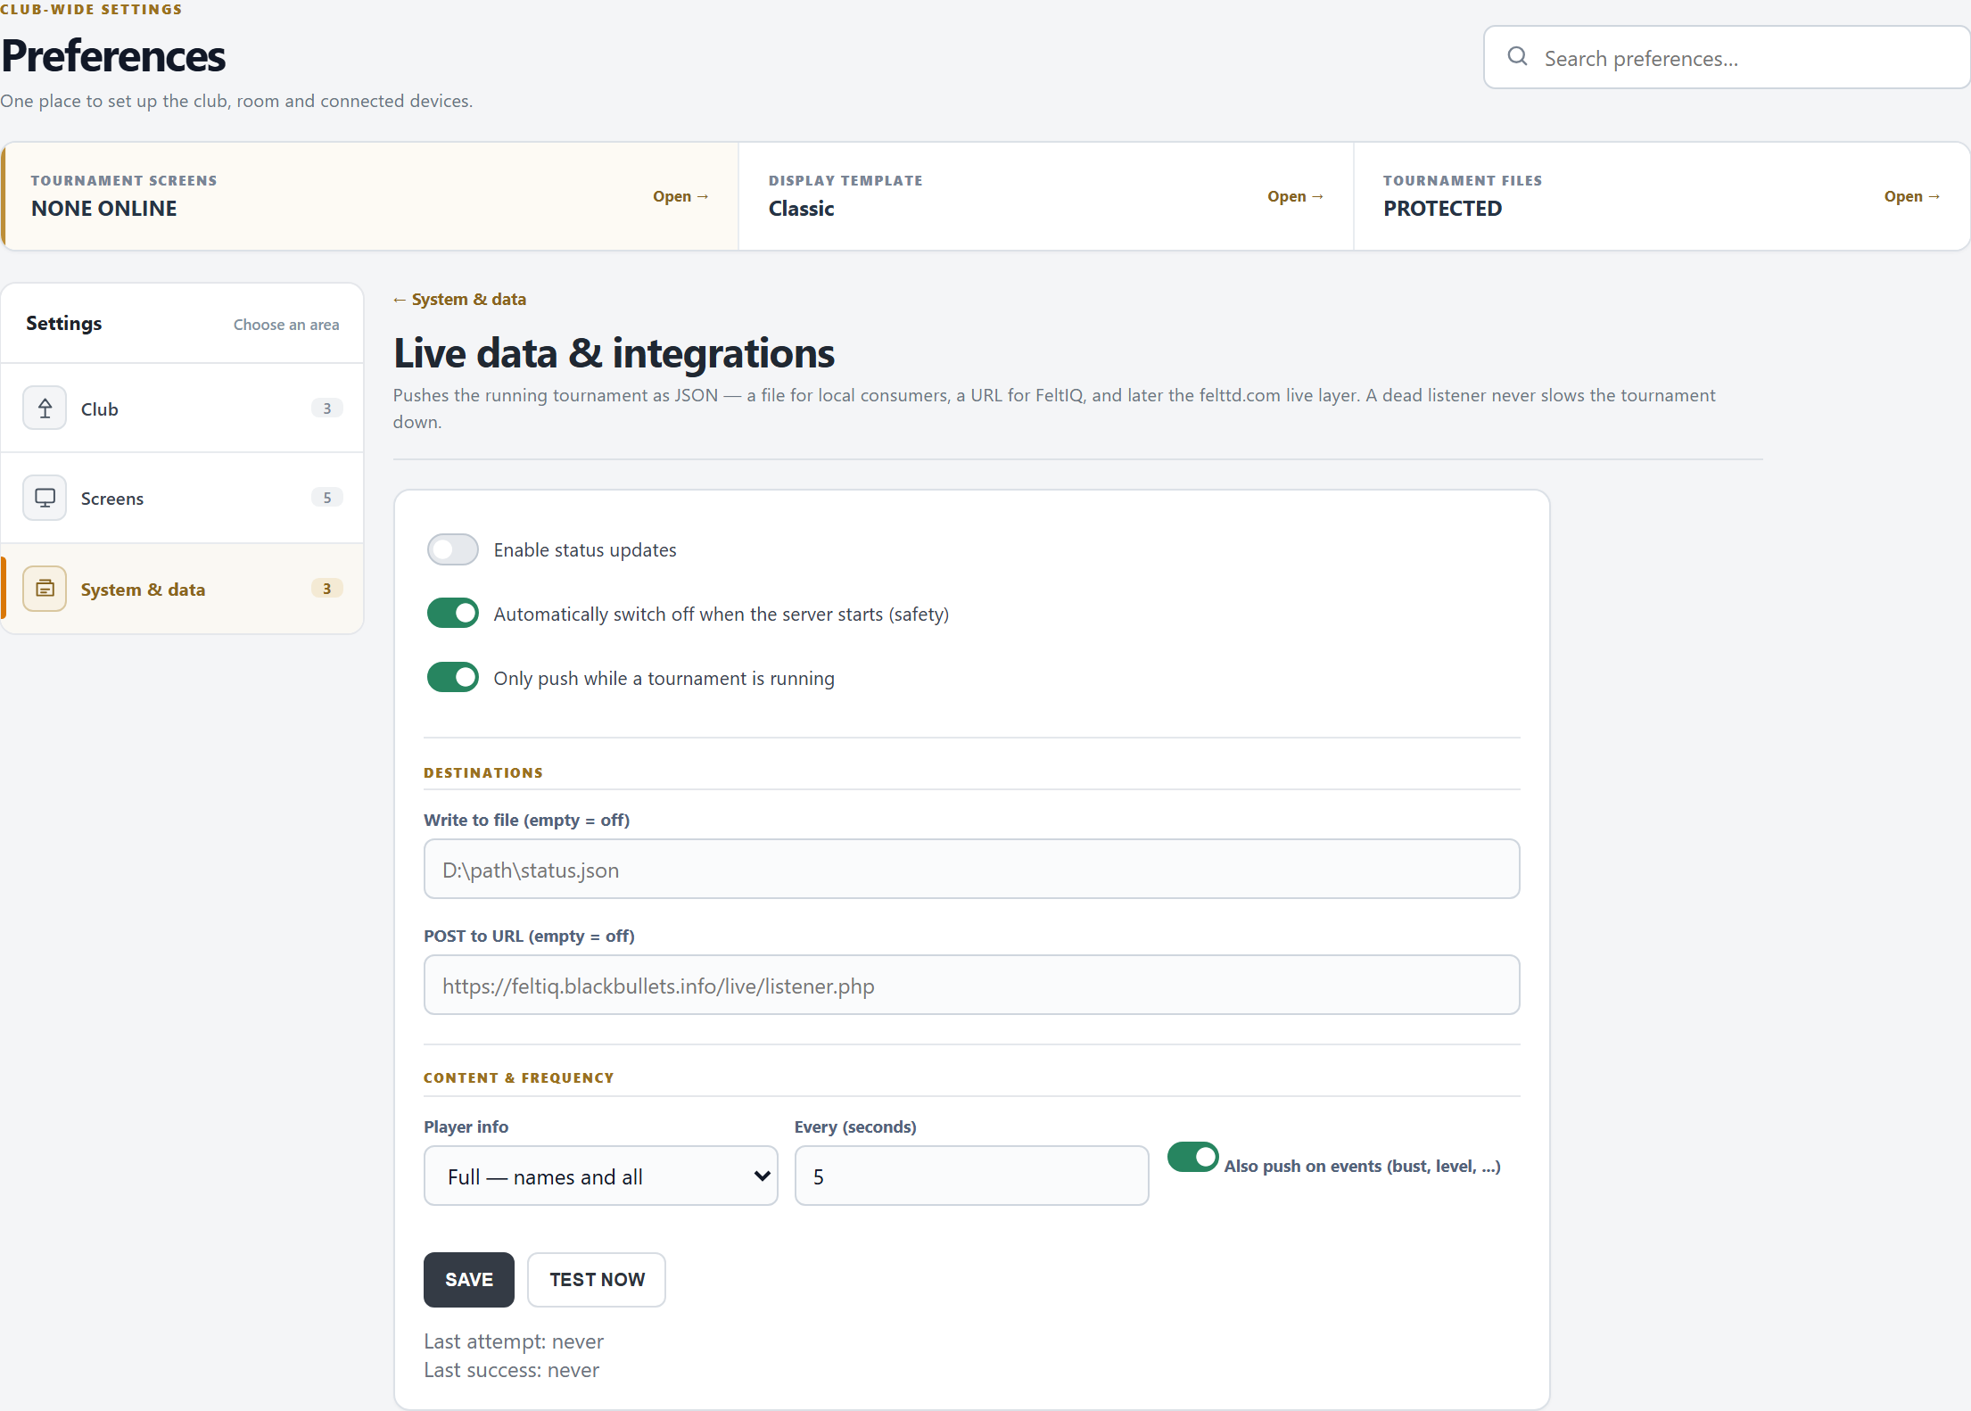Click the Every (seconds) field
The width and height of the screenshot is (1971, 1411).
[971, 1176]
